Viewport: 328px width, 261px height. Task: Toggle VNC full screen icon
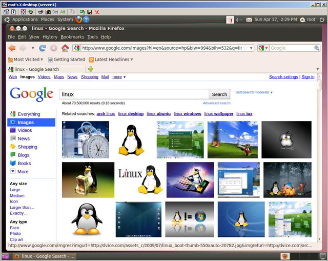click(24, 12)
